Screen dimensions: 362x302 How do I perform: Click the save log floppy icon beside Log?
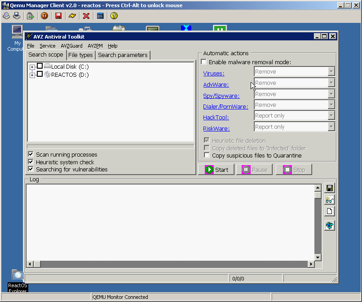(x=329, y=188)
